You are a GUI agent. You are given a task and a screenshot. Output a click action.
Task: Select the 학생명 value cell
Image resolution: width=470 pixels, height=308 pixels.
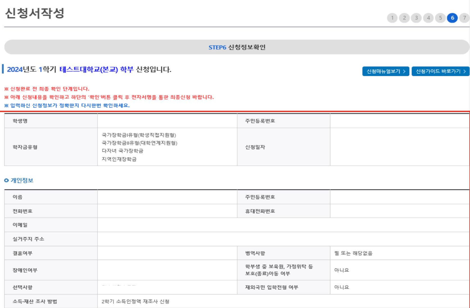(167, 121)
